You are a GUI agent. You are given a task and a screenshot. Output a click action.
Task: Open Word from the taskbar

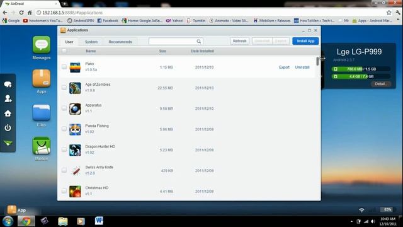(99, 221)
